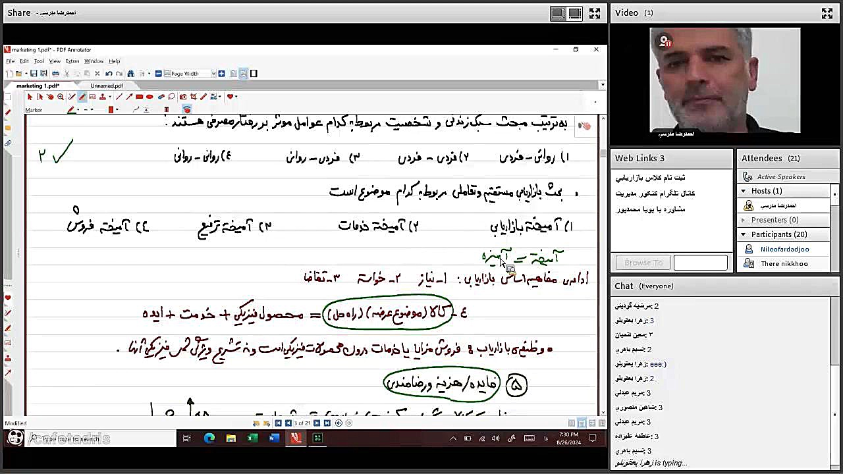
Task: Pick the Line drawing tool
Action: (119, 97)
